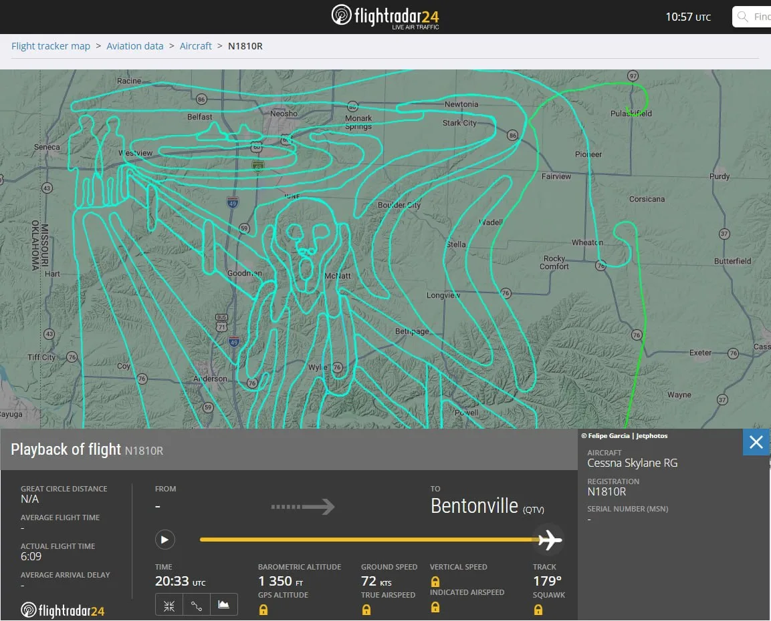Go to the Aviation data breadcrumb

[134, 46]
